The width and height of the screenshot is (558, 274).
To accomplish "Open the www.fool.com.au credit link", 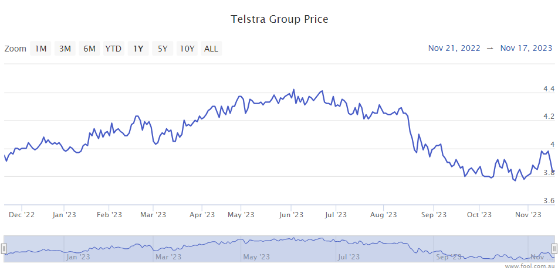I will point(529,266).
